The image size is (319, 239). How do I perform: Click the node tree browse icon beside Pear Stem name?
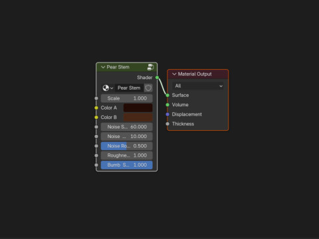pyautogui.click(x=108, y=88)
